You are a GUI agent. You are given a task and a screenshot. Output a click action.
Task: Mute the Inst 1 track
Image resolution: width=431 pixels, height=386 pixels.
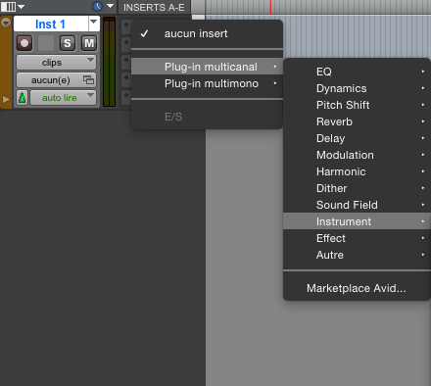point(89,43)
